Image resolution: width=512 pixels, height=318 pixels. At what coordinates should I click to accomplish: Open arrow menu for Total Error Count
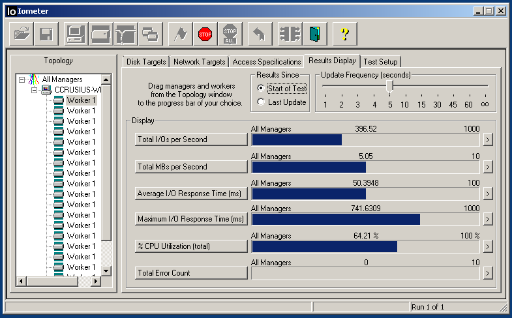487,273
